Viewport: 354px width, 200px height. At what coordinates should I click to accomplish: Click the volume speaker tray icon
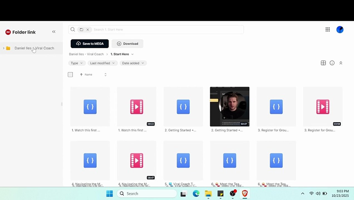point(318,194)
